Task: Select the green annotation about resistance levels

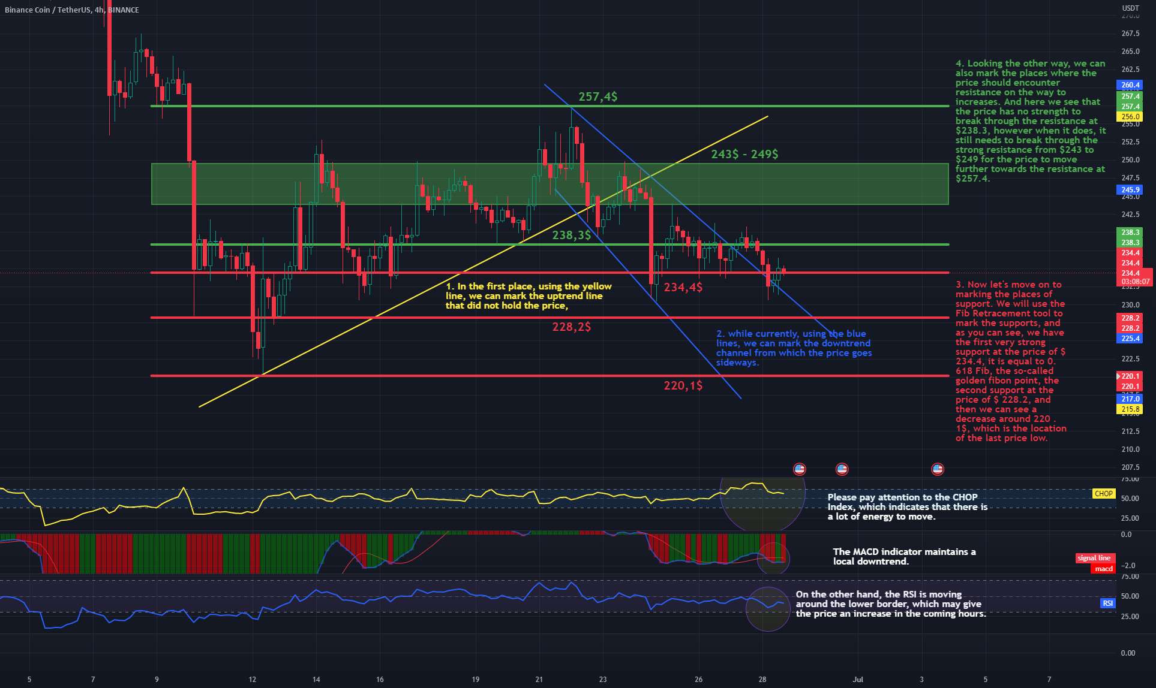Action: (x=1030, y=121)
